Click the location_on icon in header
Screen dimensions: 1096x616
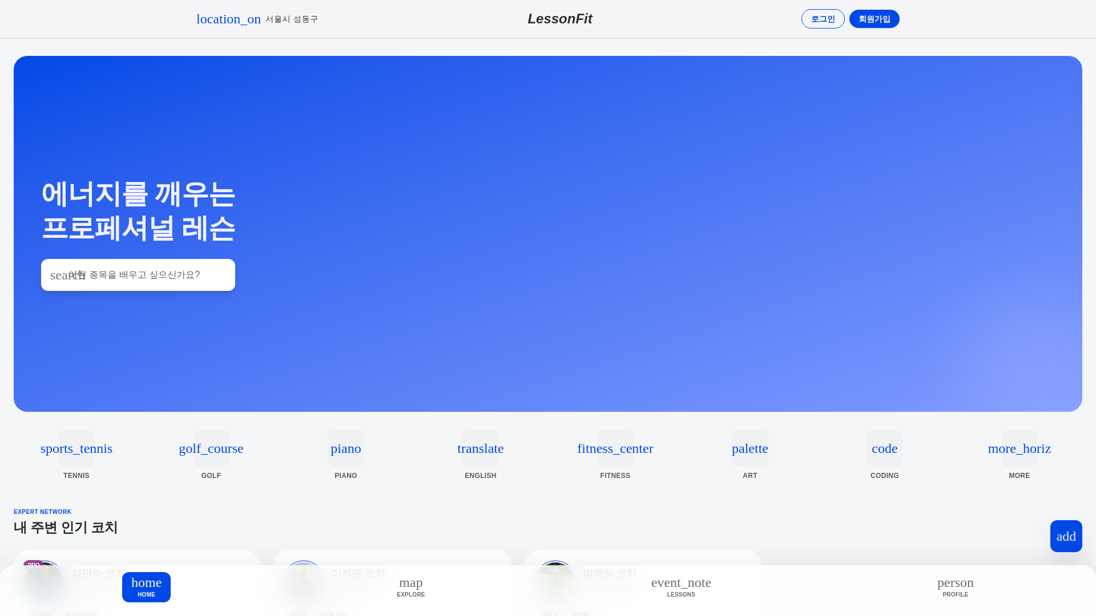click(x=228, y=19)
